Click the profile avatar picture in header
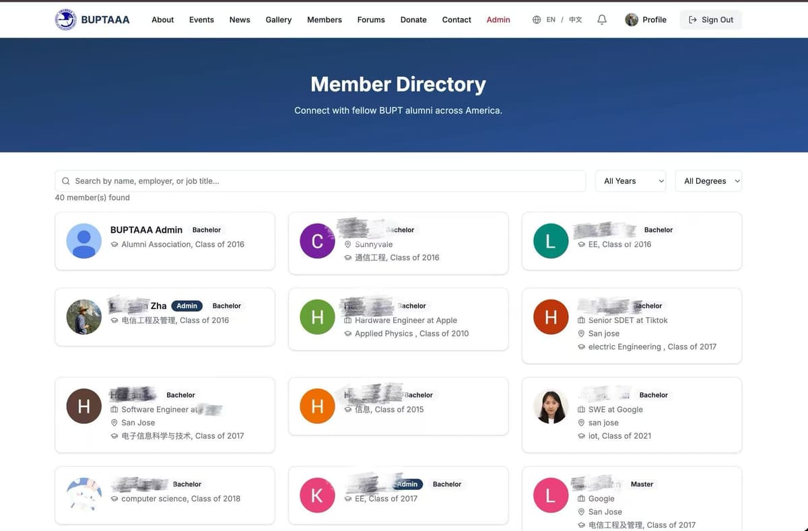The height and width of the screenshot is (531, 808). pyautogui.click(x=632, y=20)
